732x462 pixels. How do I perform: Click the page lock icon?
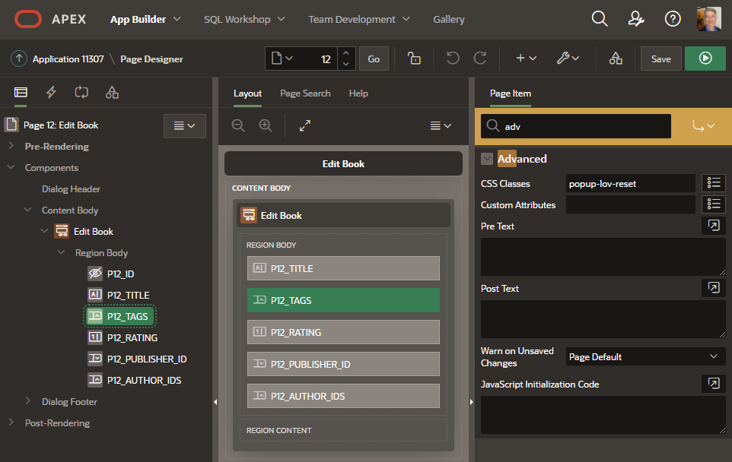pyautogui.click(x=414, y=59)
